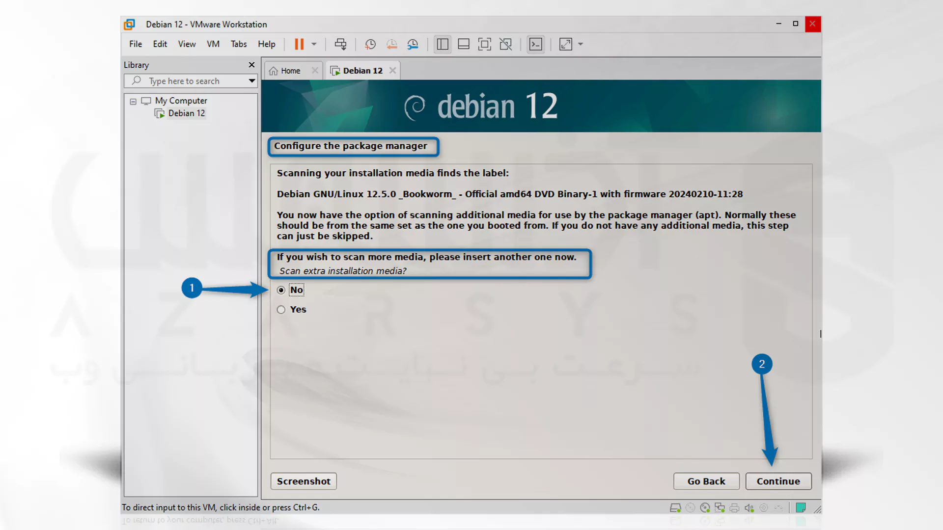Enter full screen mode
Viewport: 943px width, 530px height.
click(x=485, y=44)
